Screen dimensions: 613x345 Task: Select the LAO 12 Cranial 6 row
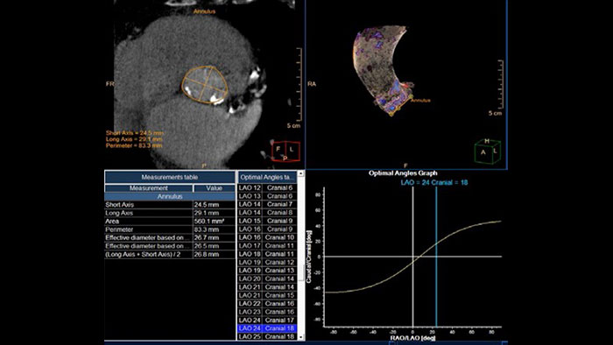(267, 187)
